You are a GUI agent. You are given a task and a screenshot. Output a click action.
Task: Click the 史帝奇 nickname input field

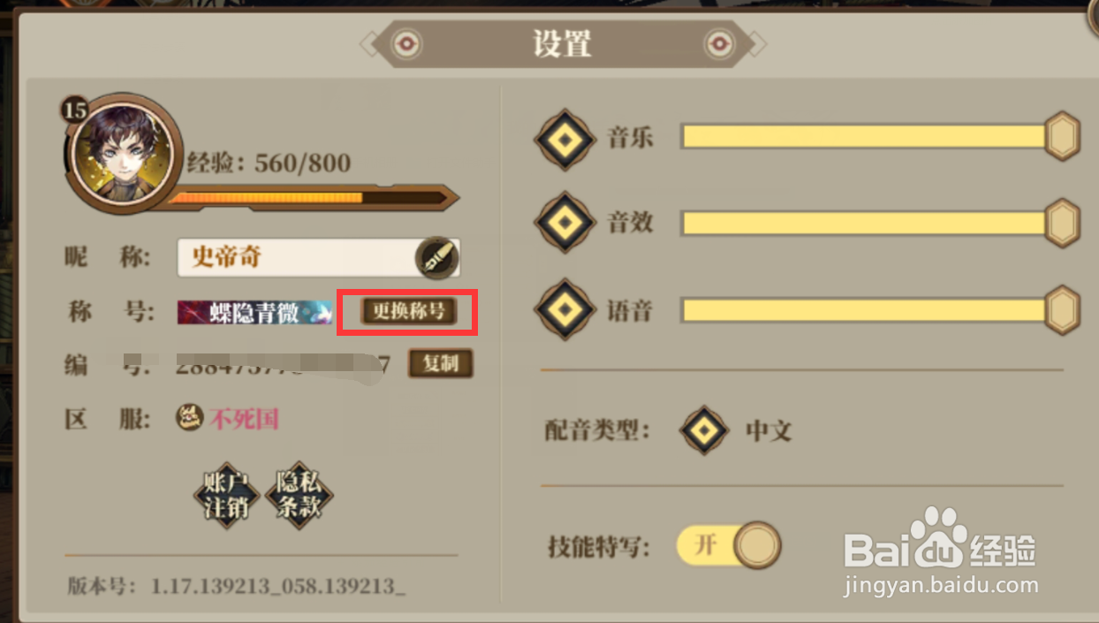(x=318, y=258)
